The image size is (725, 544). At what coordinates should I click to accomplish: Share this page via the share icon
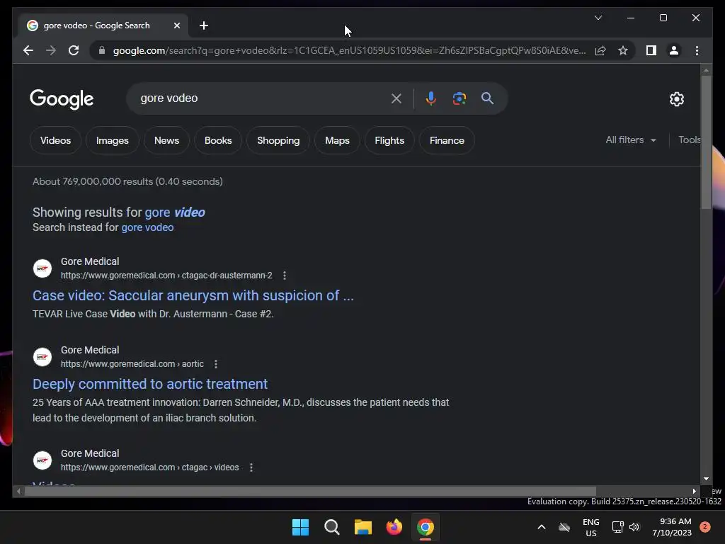click(600, 50)
